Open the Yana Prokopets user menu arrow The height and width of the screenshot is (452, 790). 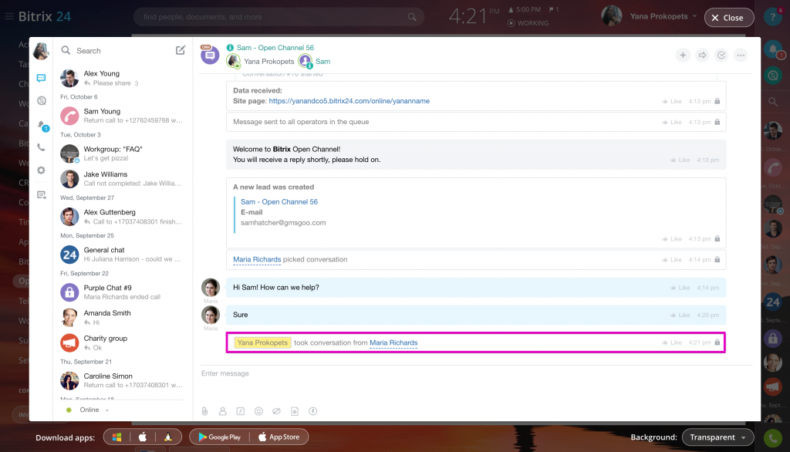pos(694,16)
